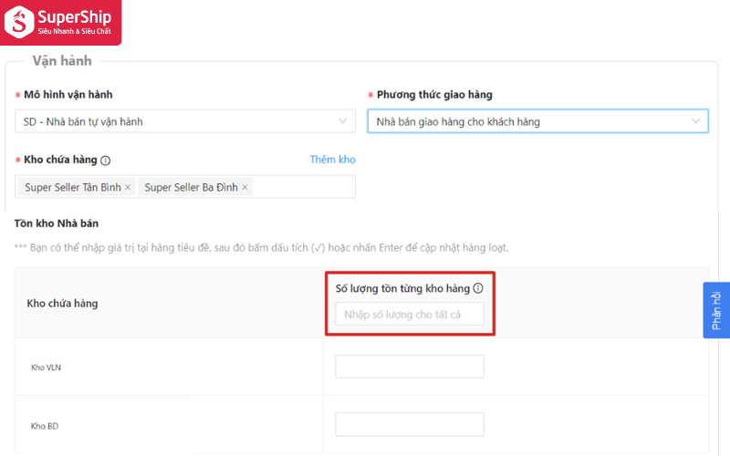Click the stock quantity input for Kho VLN
The image size is (730, 456).
[x=409, y=367]
